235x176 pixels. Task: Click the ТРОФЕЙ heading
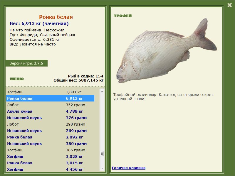(122, 16)
